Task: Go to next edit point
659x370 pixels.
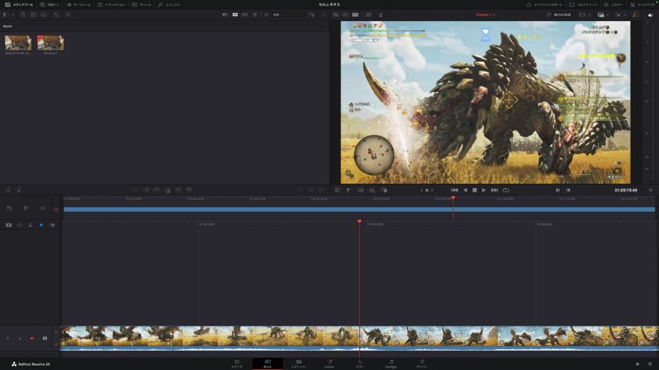Action: (x=558, y=190)
